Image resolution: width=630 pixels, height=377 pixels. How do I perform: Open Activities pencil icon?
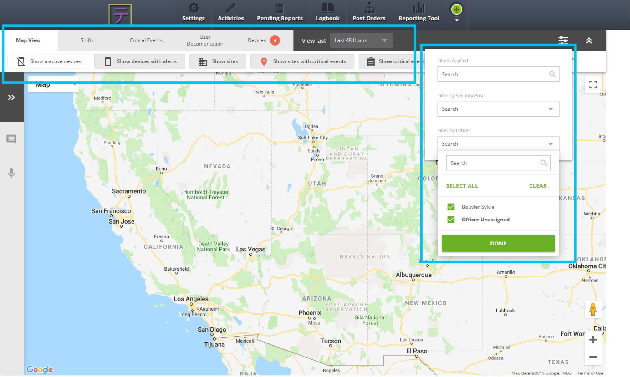231,8
